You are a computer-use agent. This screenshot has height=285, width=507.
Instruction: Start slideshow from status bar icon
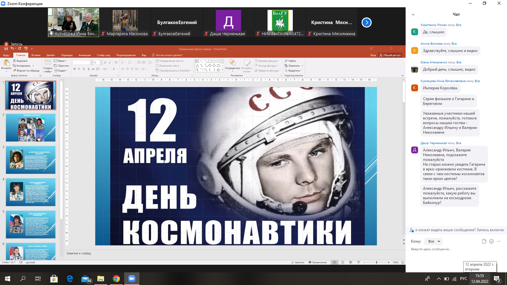pyautogui.click(x=358, y=262)
